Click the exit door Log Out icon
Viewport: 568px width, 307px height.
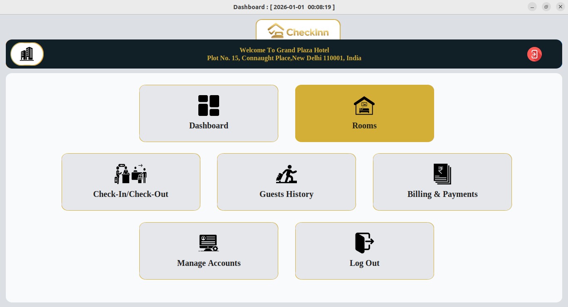click(364, 243)
